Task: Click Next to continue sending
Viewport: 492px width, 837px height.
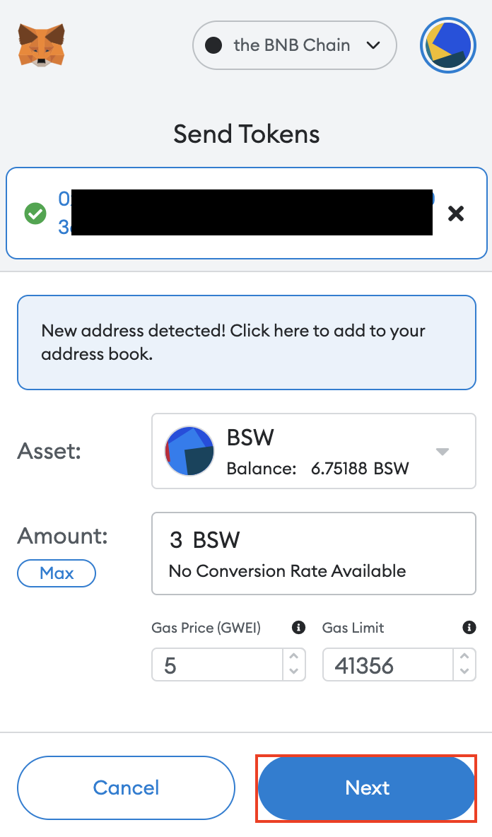Action: point(367,788)
